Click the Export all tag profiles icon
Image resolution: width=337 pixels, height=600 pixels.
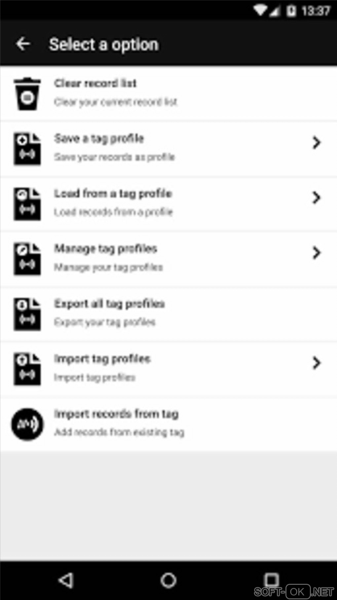tap(27, 314)
